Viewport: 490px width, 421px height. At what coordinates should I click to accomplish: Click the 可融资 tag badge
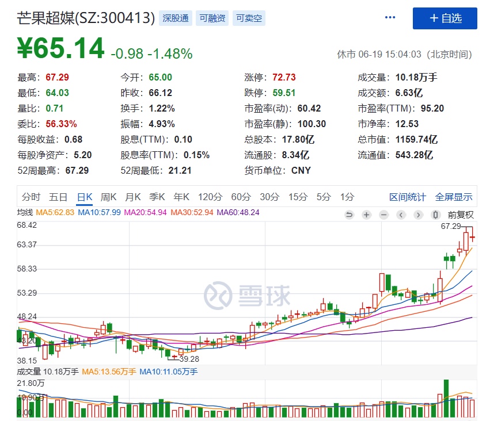point(212,18)
